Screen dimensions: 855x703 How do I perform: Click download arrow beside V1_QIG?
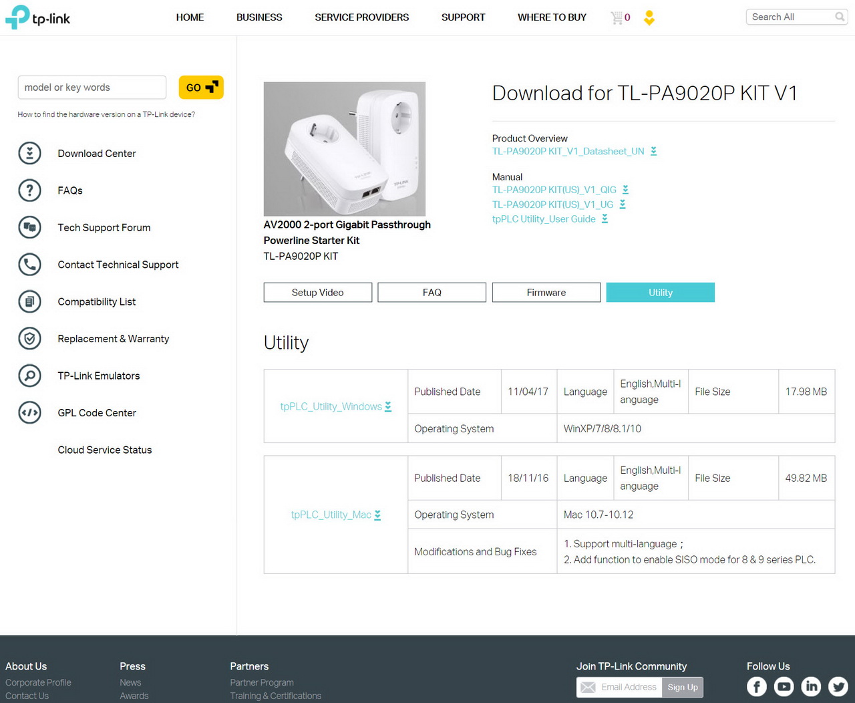point(625,190)
